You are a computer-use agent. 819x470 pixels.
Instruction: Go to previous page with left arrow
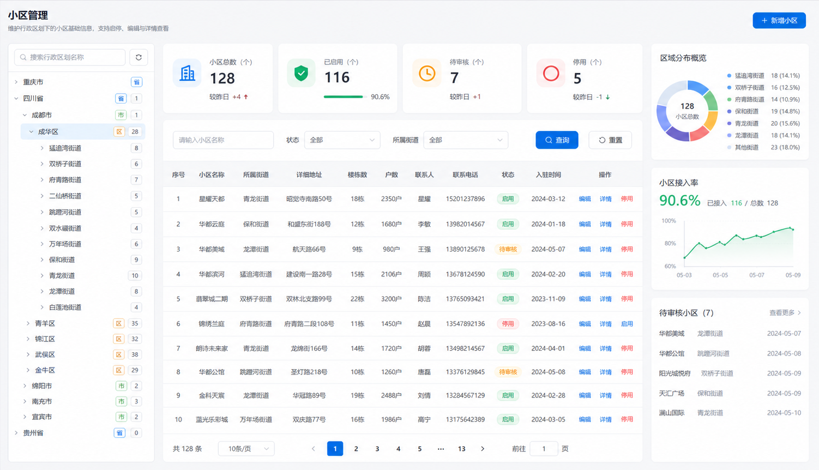[314, 449]
